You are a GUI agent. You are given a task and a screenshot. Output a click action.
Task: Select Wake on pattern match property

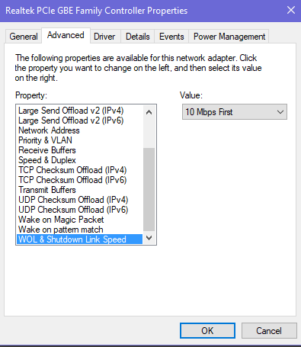[79, 230]
